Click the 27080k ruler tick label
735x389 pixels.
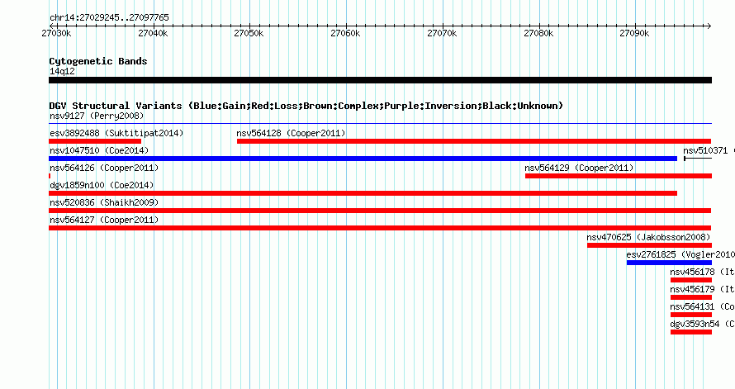click(x=538, y=33)
